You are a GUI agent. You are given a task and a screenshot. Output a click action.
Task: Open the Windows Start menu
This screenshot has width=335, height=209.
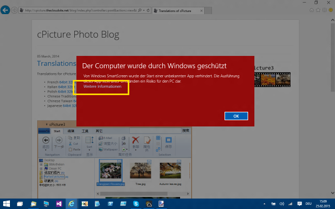pos(7,204)
